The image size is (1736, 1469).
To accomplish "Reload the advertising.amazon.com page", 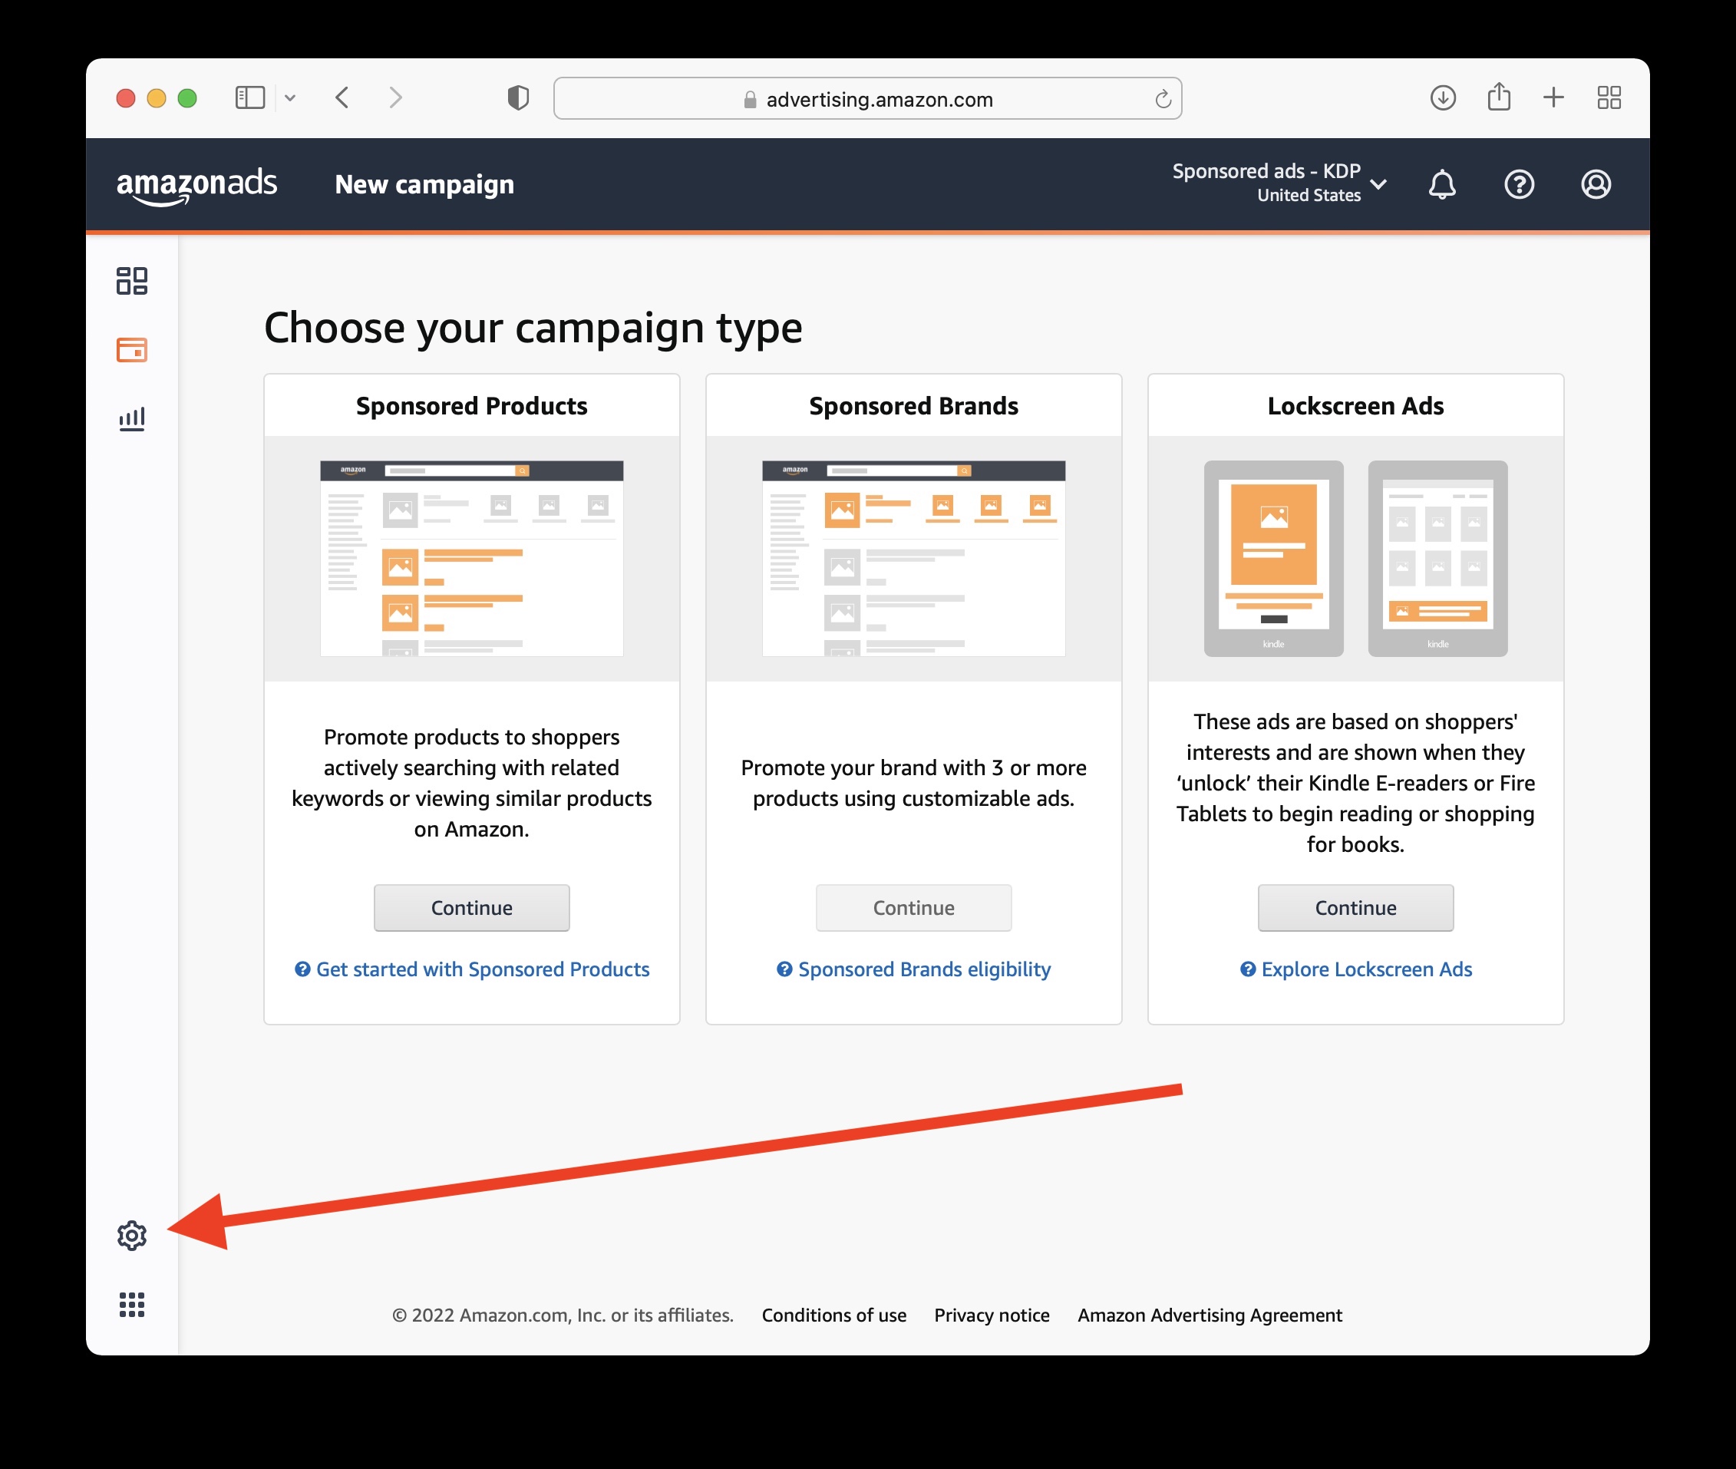I will [x=1163, y=99].
